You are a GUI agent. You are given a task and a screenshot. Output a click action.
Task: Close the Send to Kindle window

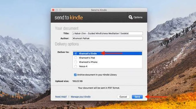53,10
